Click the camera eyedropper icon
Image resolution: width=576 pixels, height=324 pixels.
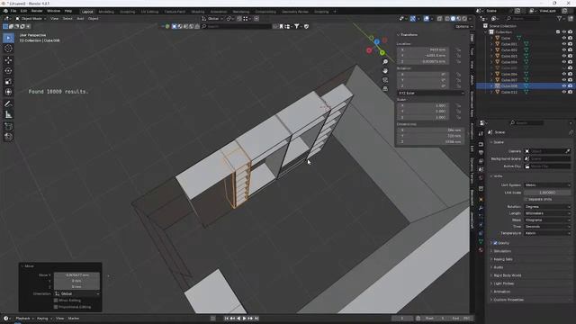tap(568, 151)
